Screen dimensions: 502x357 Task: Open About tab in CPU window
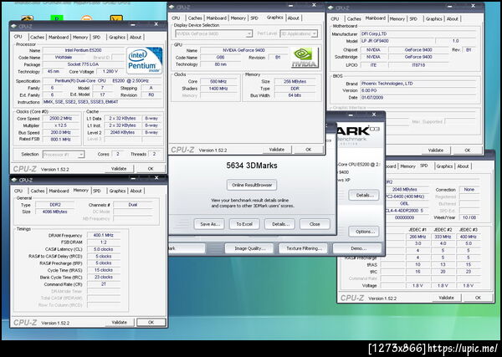(136, 38)
